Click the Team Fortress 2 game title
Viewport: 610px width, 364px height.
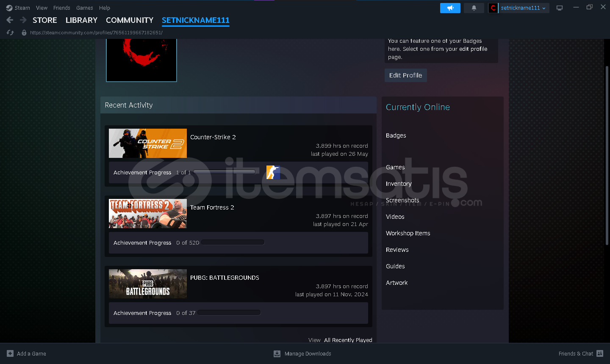212,207
